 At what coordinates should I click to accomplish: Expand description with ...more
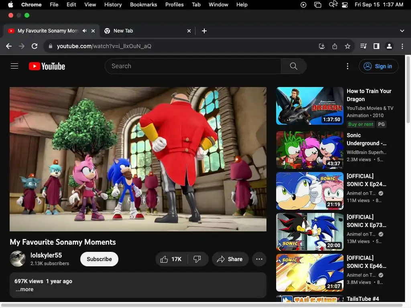pyautogui.click(x=24, y=290)
